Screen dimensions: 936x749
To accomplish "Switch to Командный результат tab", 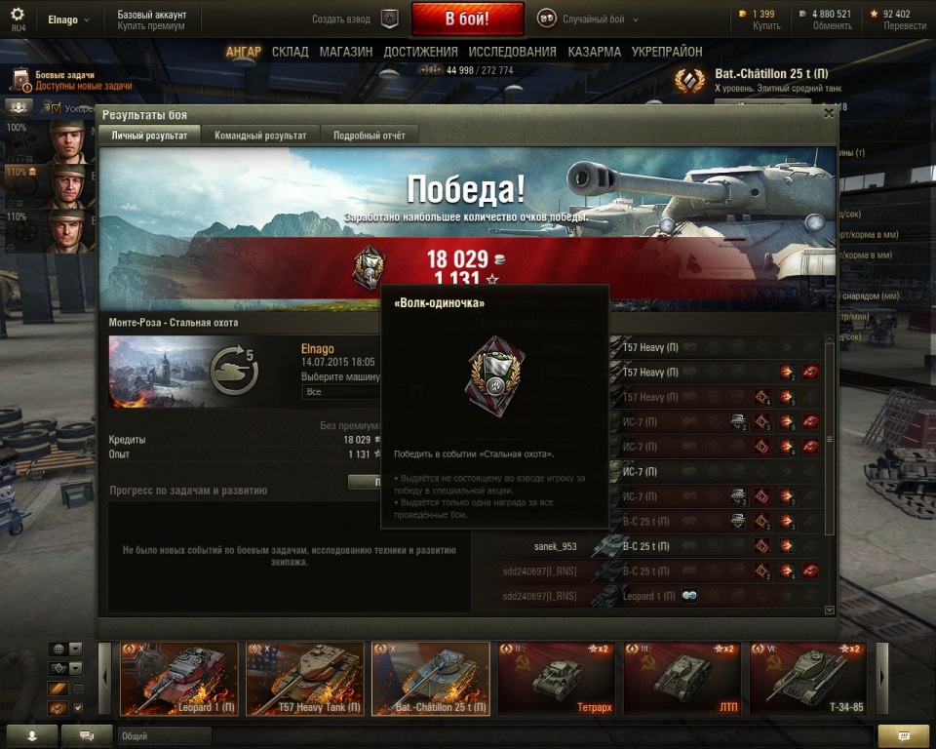I will pos(260,136).
